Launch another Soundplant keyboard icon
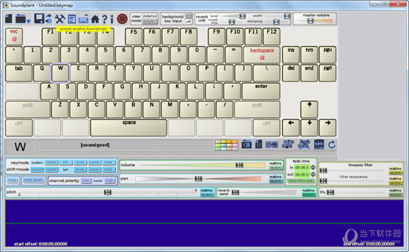The height and width of the screenshot is (252, 409). click(x=83, y=19)
